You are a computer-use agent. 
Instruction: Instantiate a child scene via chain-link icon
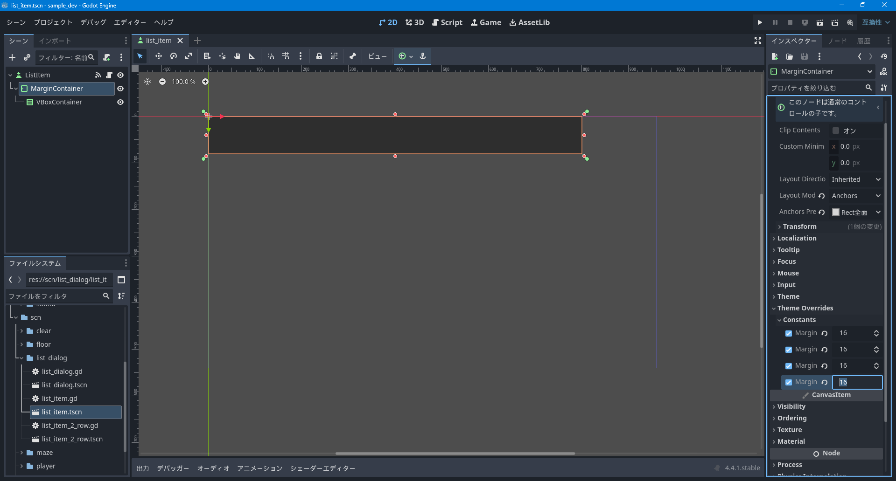coord(27,57)
